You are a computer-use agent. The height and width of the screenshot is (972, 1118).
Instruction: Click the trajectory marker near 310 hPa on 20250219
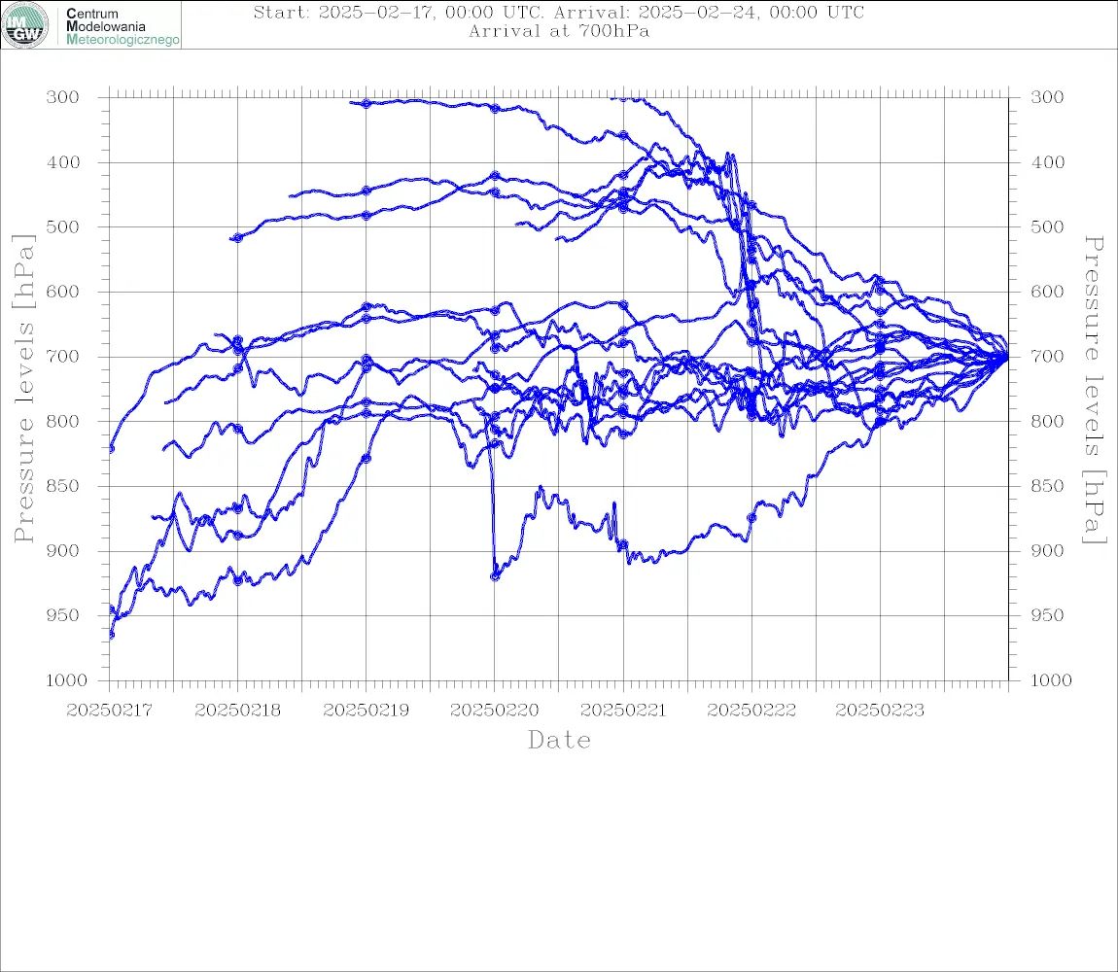pyautogui.click(x=366, y=103)
